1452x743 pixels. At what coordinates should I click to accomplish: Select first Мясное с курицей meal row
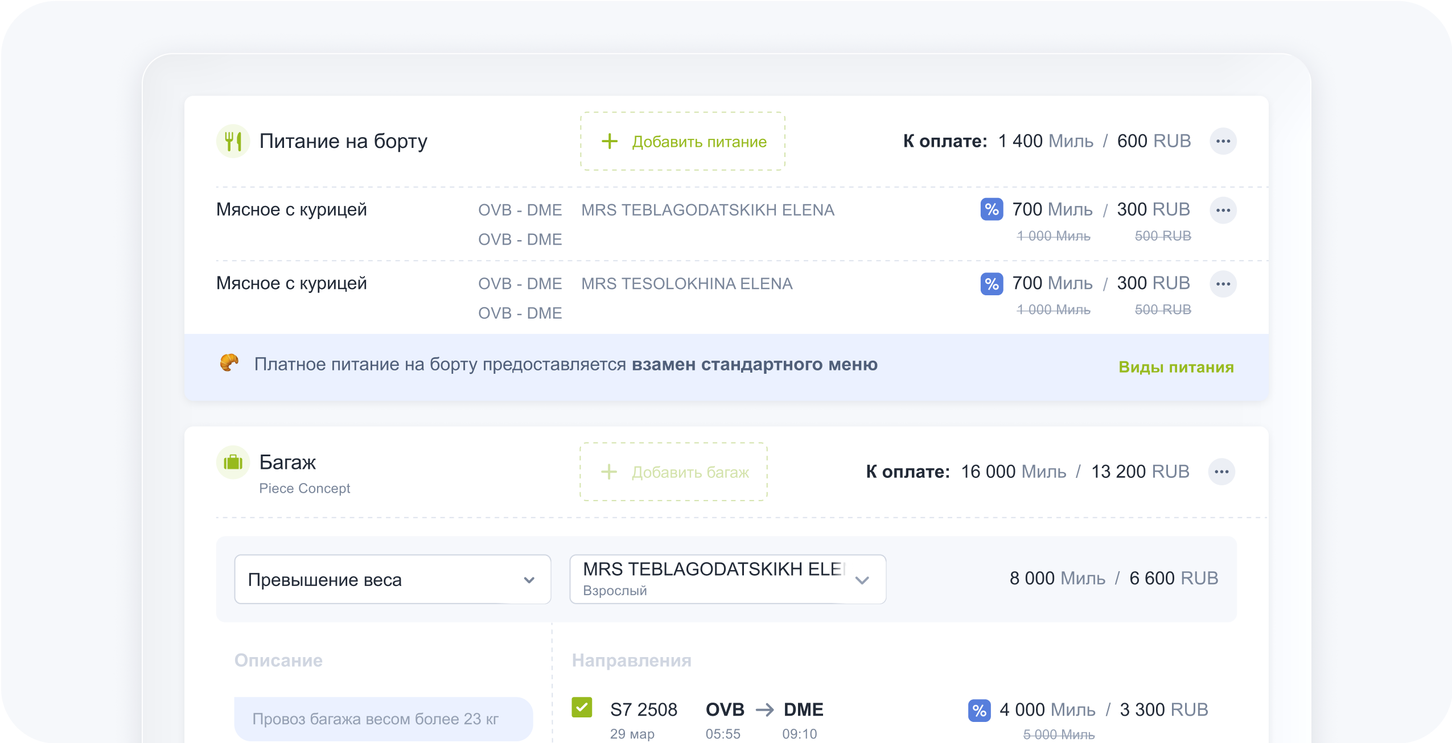coord(291,210)
